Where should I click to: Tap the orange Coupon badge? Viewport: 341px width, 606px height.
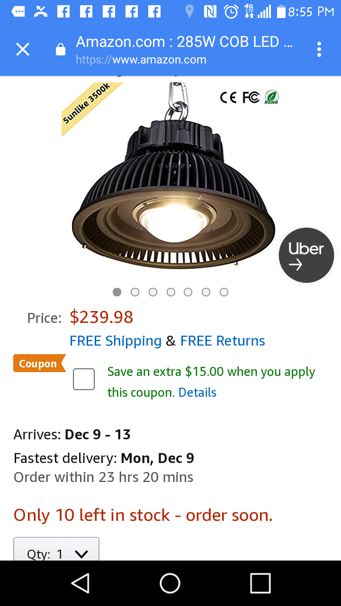[x=39, y=364]
